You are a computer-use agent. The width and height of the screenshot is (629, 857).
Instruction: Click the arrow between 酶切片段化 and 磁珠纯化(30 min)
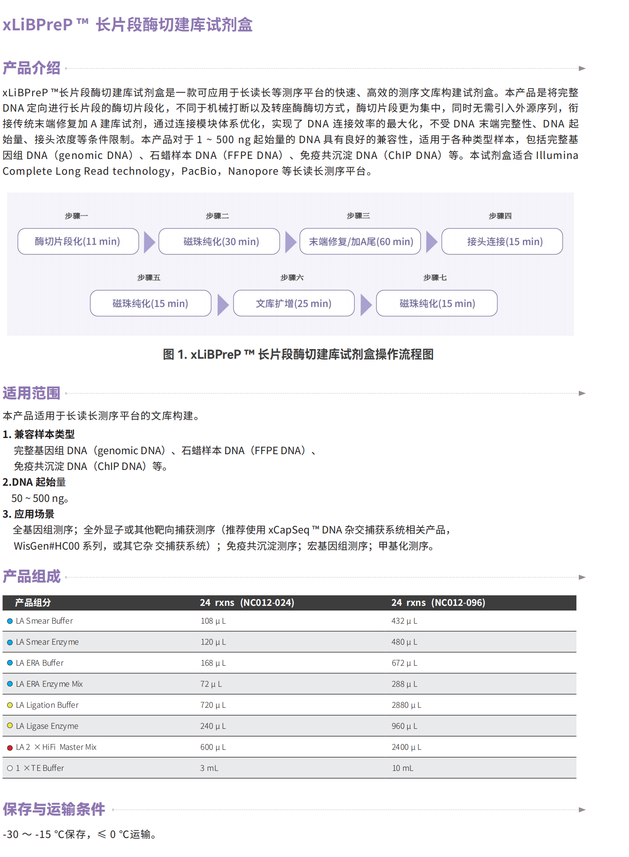tap(149, 242)
